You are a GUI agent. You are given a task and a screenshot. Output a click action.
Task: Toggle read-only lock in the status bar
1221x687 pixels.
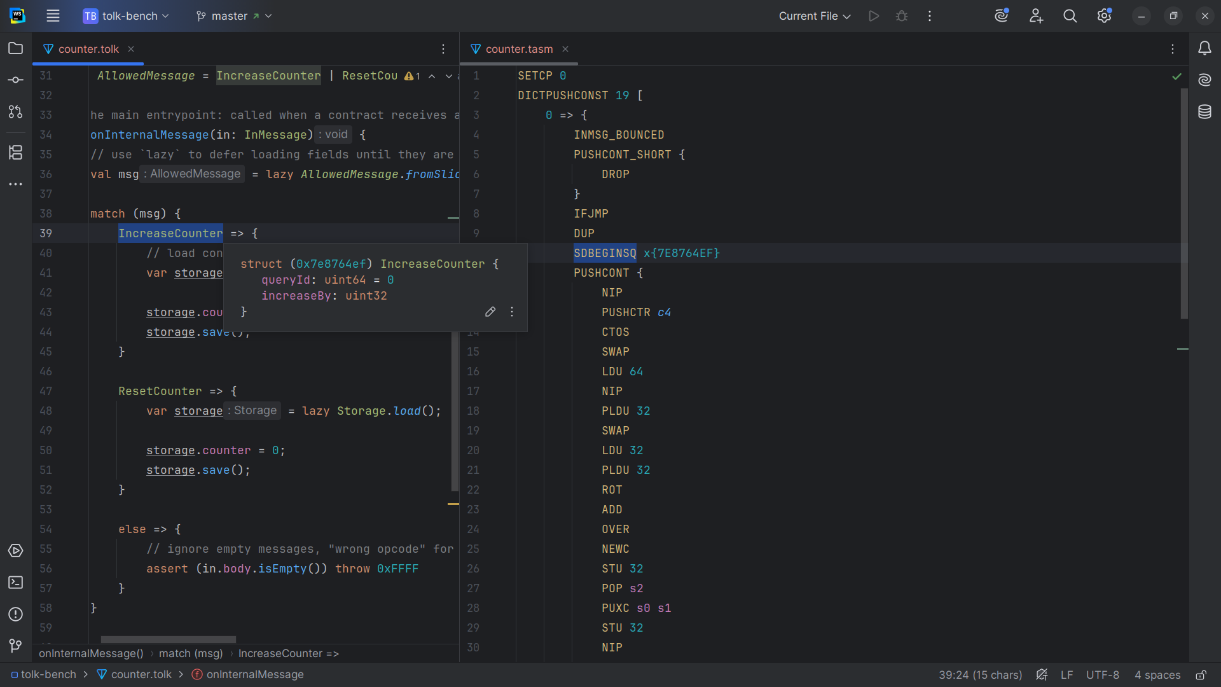(1201, 675)
